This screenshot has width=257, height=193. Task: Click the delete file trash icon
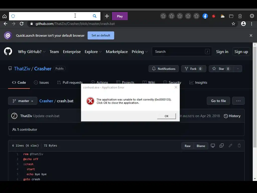[239, 146]
